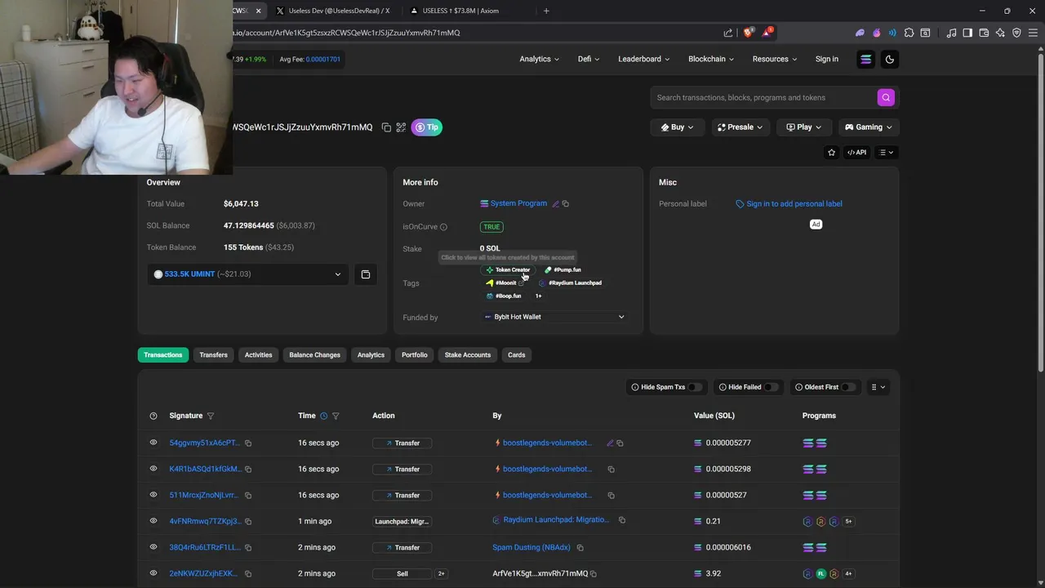
Task: Preview transaction 54ggvmy51xA6cPT with eye icon
Action: click(153, 443)
